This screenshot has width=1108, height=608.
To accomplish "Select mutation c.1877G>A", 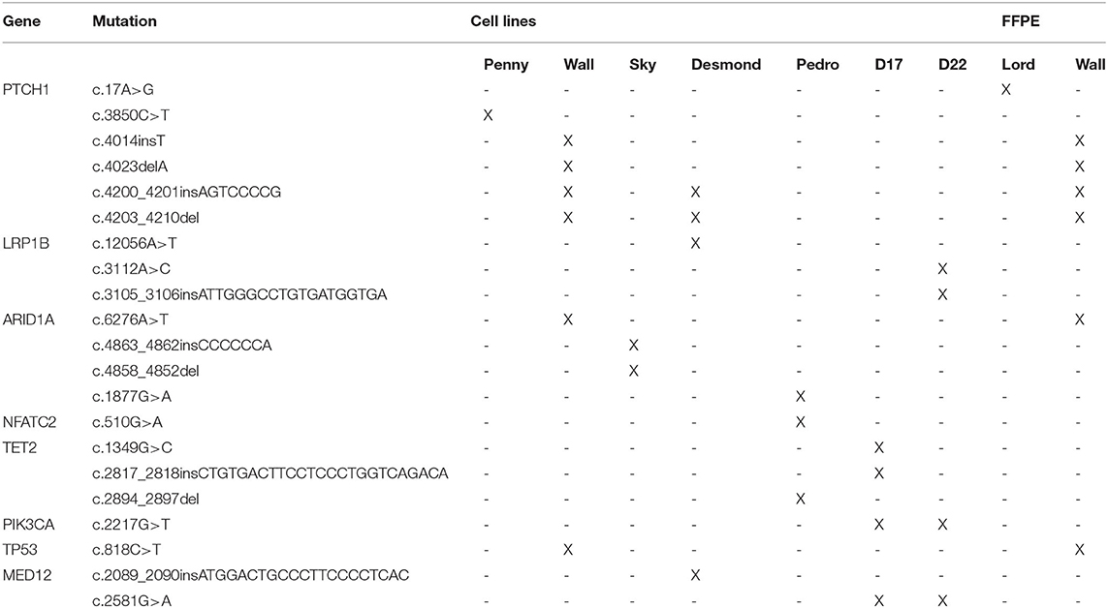I will [x=132, y=397].
